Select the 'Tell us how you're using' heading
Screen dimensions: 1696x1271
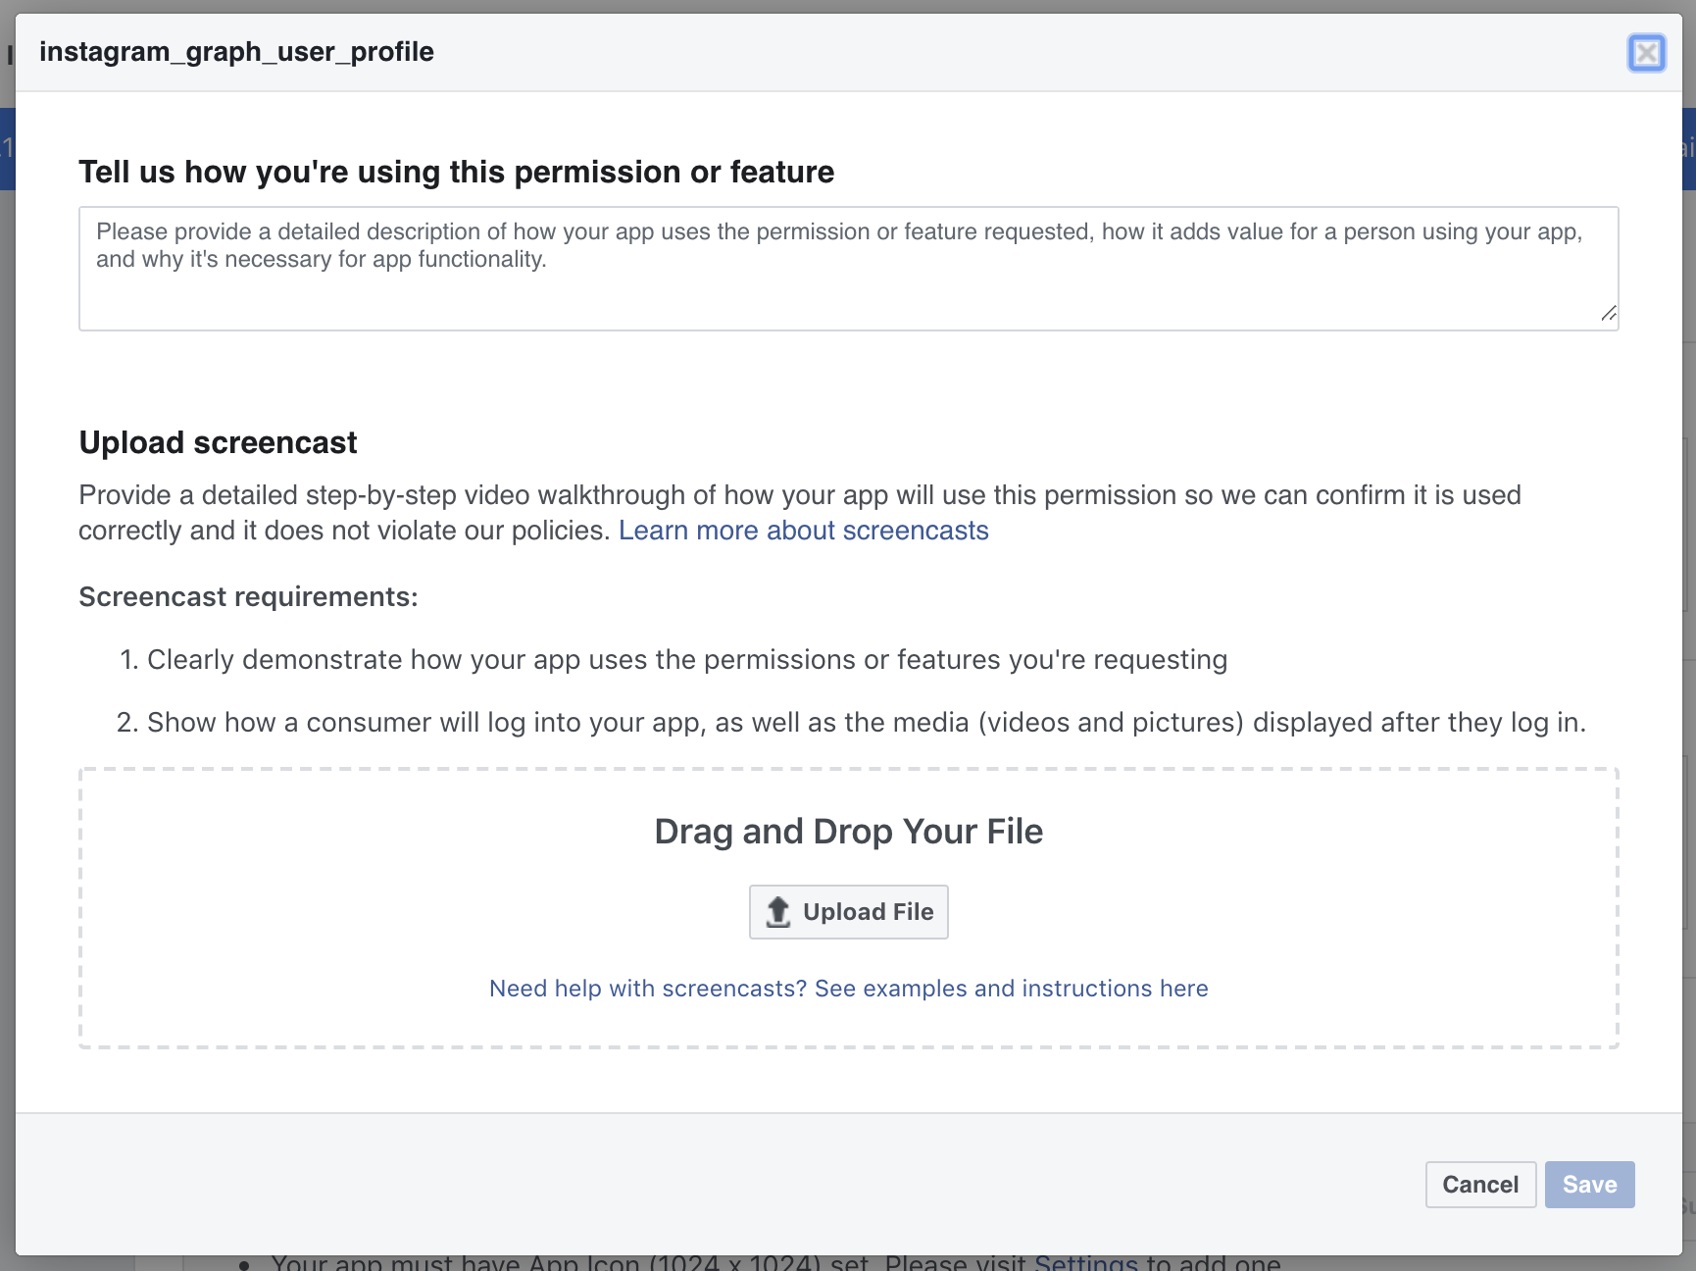456,173
